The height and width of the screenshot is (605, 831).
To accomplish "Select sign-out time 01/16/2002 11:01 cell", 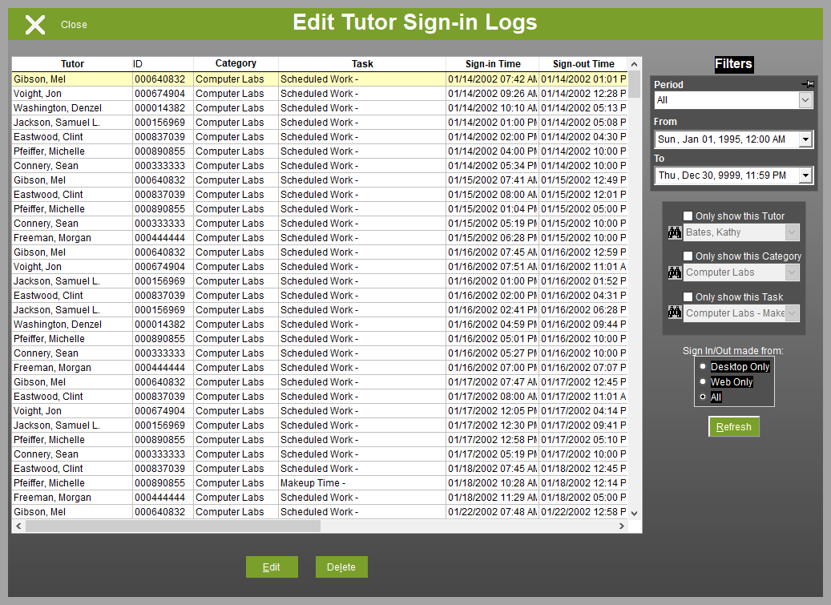I will pyautogui.click(x=583, y=267).
